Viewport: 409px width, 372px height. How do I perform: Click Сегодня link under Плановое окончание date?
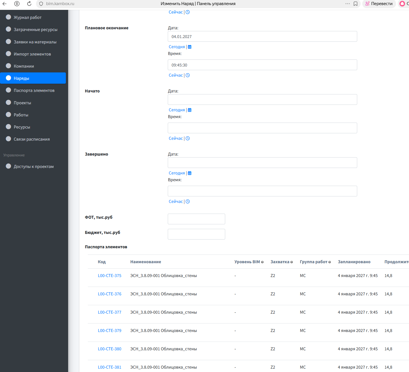(177, 47)
